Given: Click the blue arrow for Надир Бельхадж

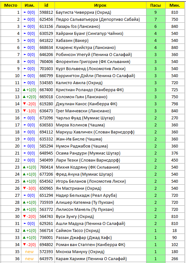Looking at the screenshot, I should pos(25,195).
